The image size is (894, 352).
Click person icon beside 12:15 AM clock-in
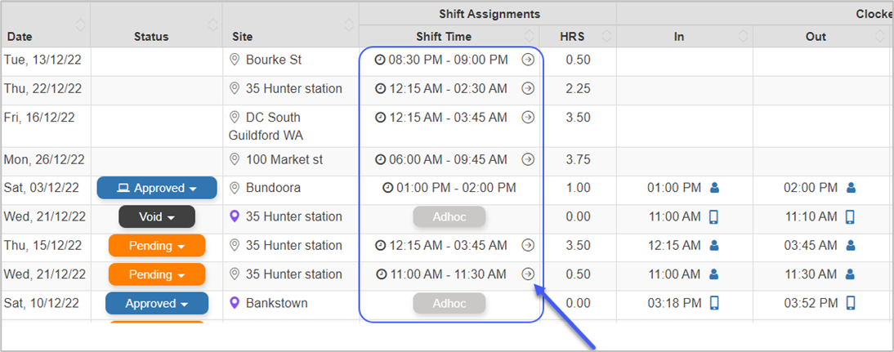point(714,246)
